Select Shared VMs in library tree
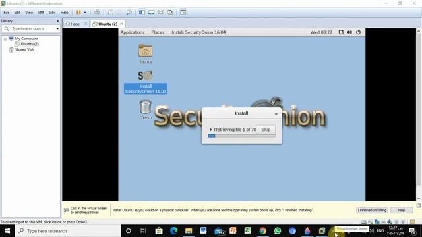 point(24,49)
